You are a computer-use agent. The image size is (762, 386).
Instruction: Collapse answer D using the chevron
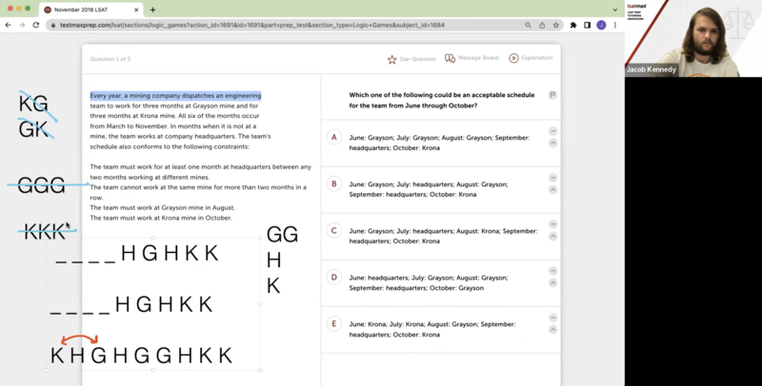pyautogui.click(x=553, y=282)
